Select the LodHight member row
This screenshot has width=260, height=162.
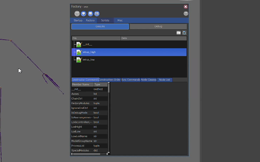[x=89, y=127]
